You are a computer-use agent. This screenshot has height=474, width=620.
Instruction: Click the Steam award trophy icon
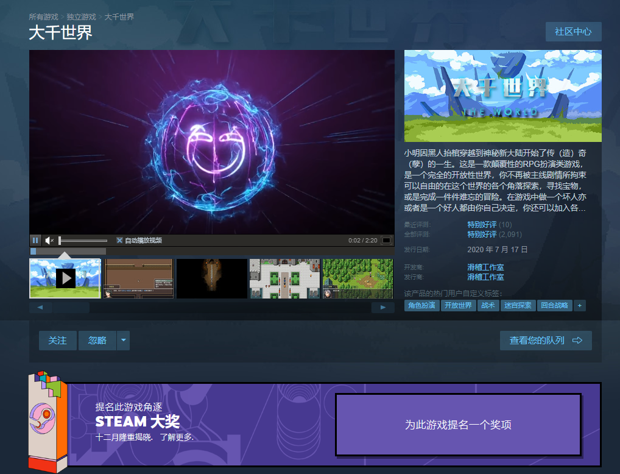point(47,422)
